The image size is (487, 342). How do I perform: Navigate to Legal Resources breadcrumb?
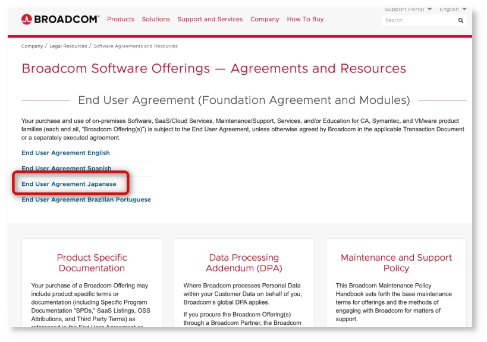pyautogui.click(x=67, y=46)
